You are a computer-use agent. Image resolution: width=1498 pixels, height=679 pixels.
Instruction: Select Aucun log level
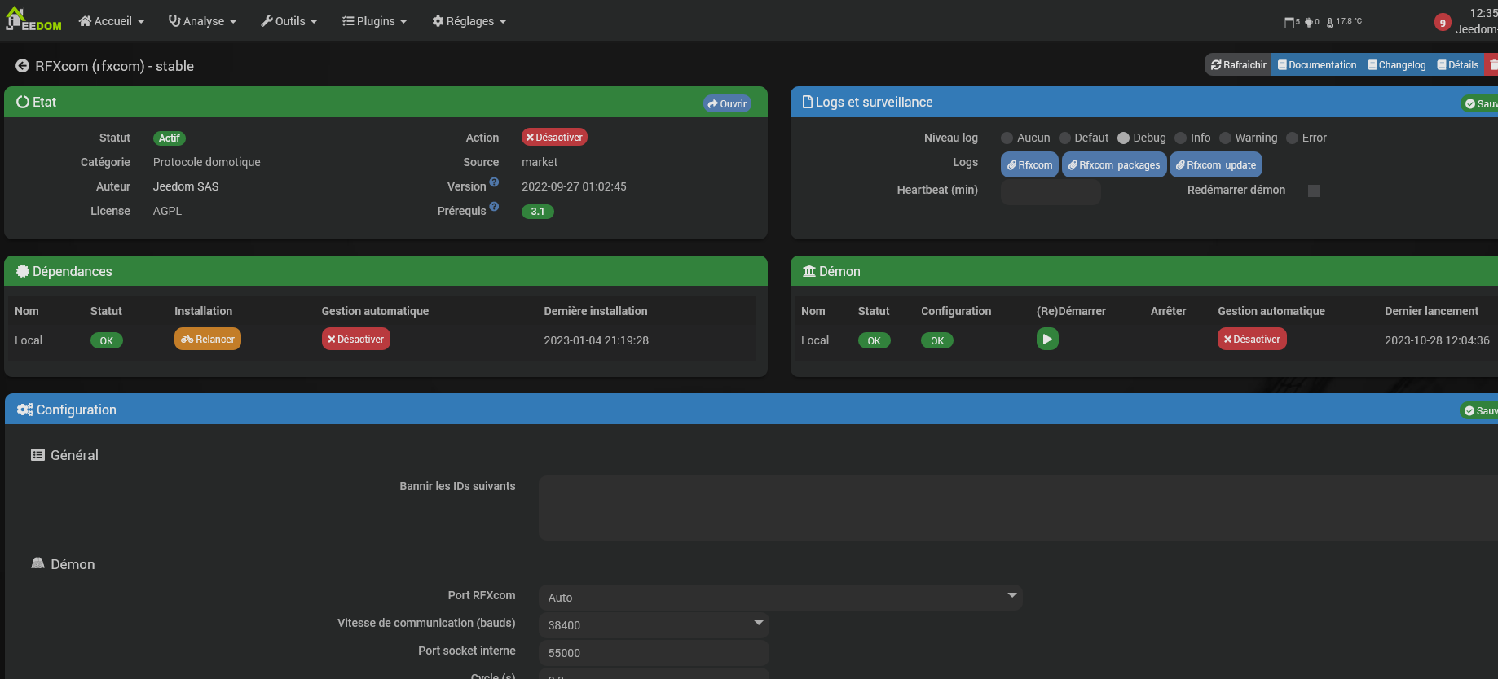click(1007, 138)
